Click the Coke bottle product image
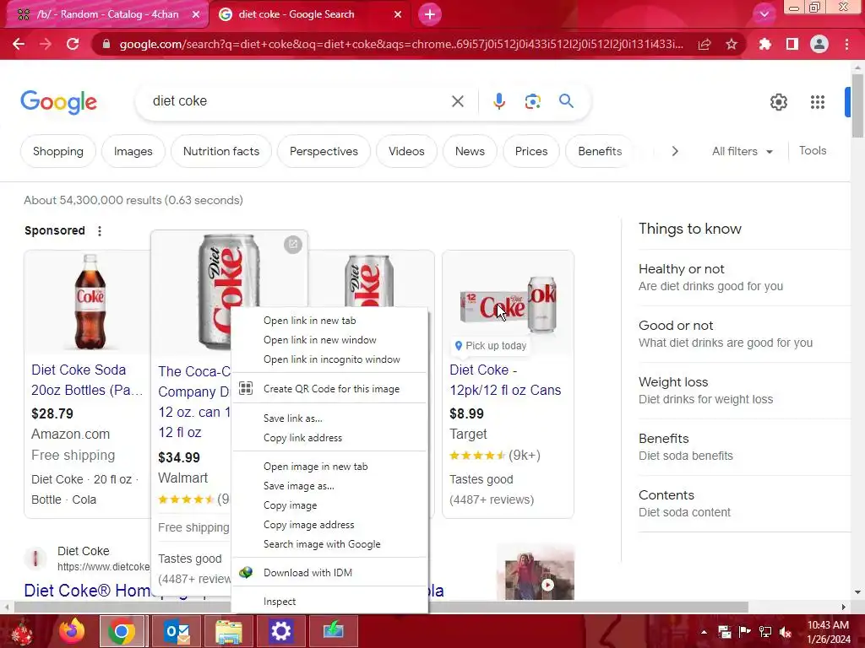 pyautogui.click(x=90, y=301)
